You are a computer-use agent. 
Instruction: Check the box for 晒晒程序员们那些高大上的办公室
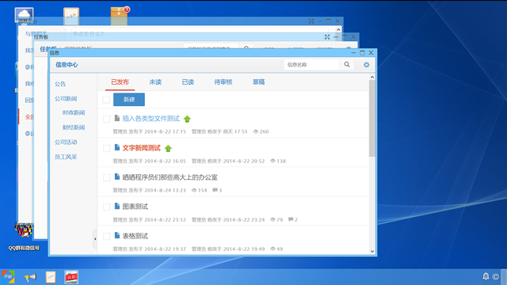click(x=106, y=177)
